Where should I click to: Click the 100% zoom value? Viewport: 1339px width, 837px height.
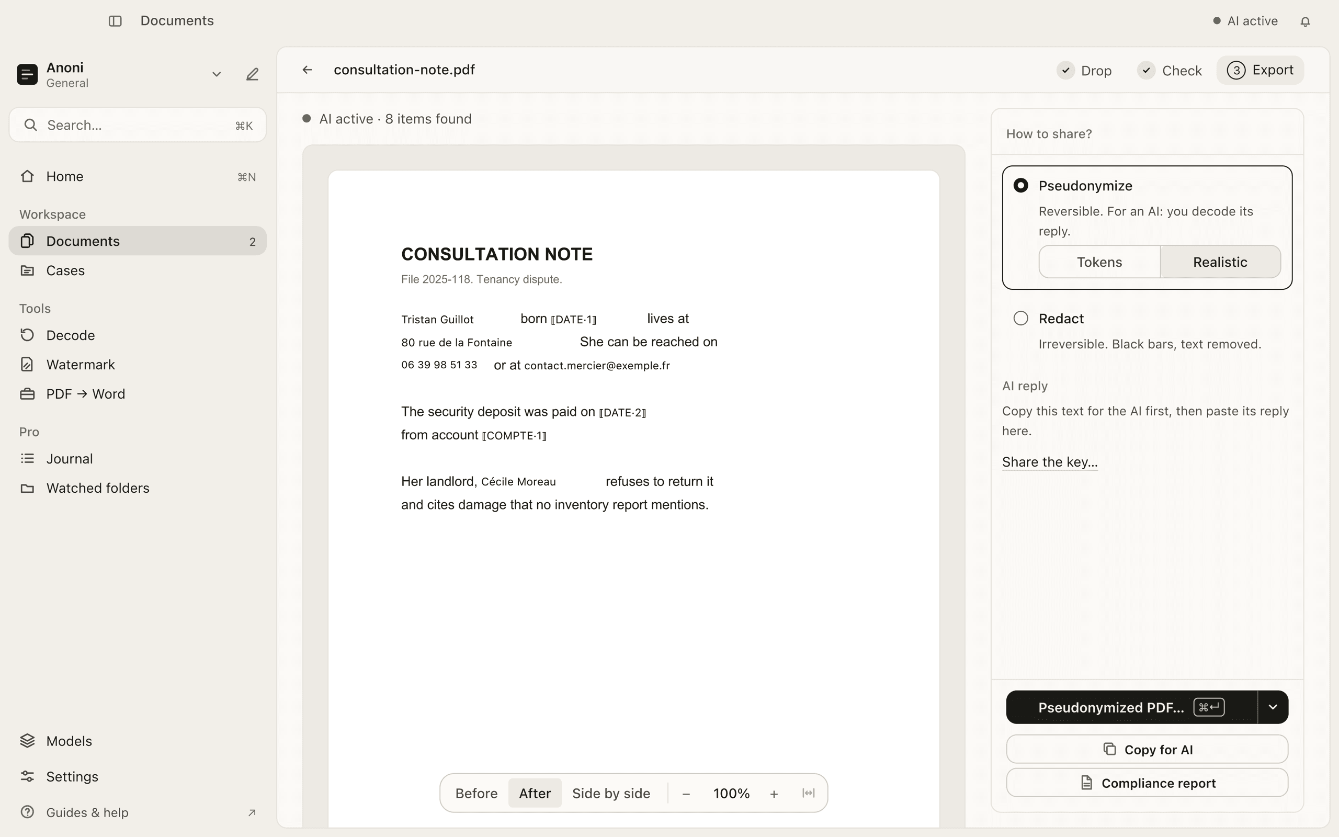(x=731, y=793)
